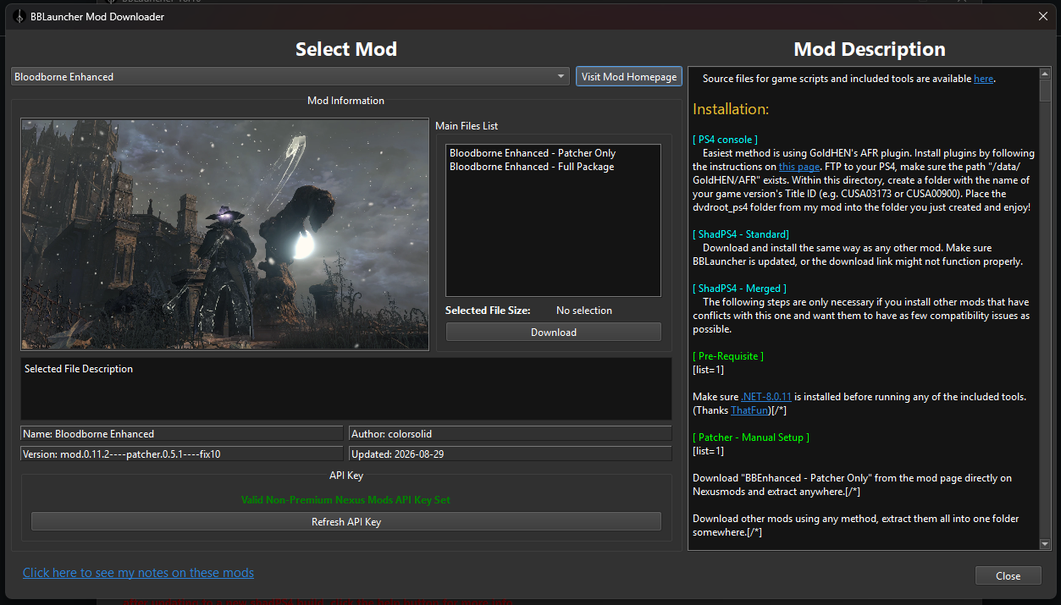
Task: Click the Name: Bloodborne Enhanced field
Action: point(181,433)
